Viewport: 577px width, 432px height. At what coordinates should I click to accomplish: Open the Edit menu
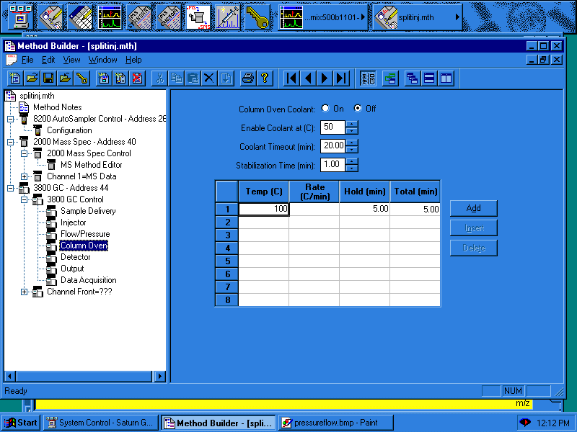pos(48,60)
